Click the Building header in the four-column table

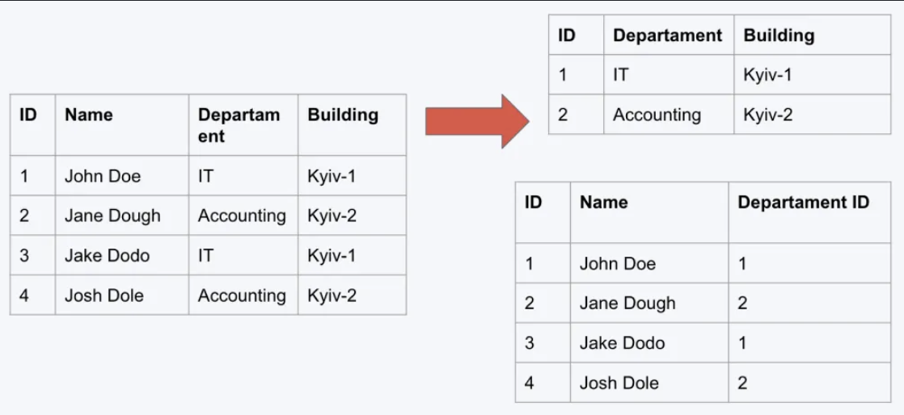(343, 115)
